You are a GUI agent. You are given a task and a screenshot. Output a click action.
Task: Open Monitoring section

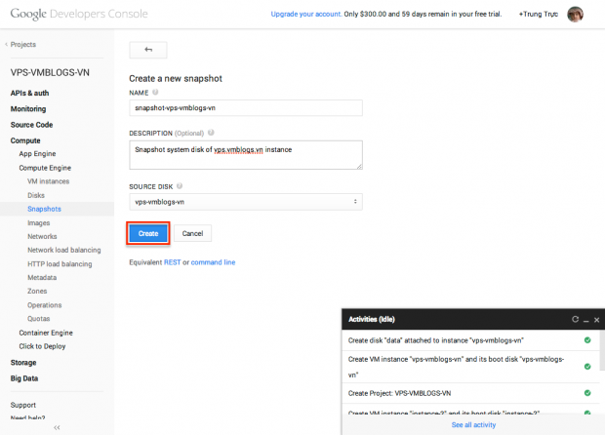pyautogui.click(x=28, y=109)
